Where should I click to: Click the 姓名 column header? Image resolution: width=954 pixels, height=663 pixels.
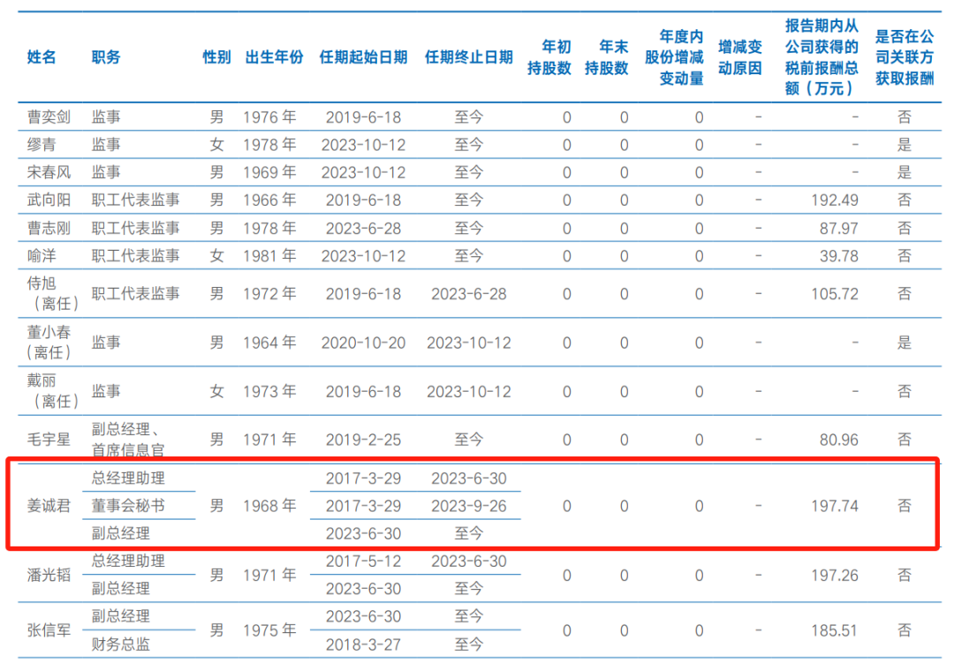[42, 57]
